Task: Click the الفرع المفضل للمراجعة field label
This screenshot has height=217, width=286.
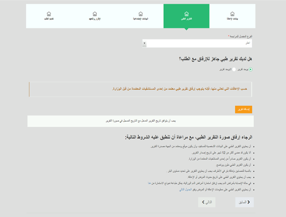Action: tap(240, 36)
